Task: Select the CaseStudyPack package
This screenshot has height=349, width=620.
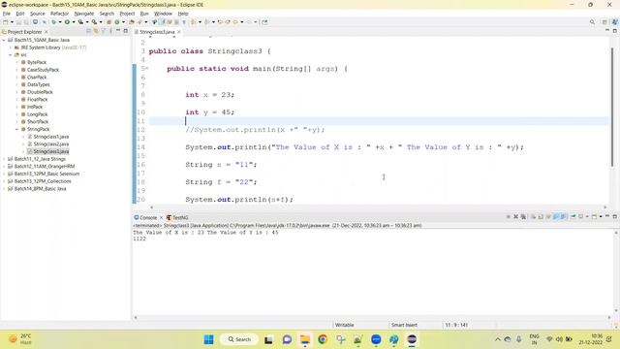Action: click(43, 70)
